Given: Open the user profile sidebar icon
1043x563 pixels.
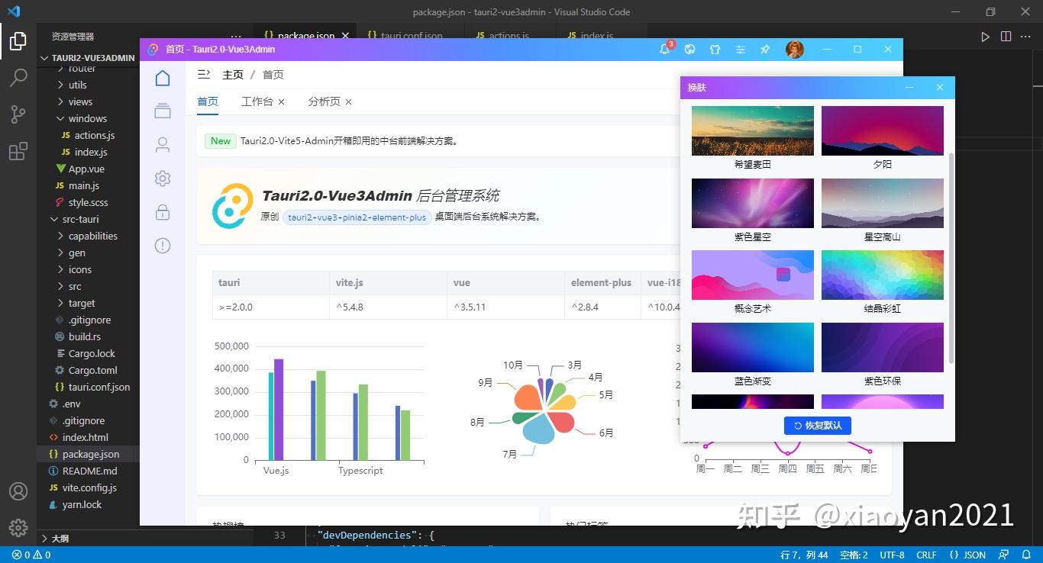Looking at the screenshot, I should pyautogui.click(x=162, y=144).
